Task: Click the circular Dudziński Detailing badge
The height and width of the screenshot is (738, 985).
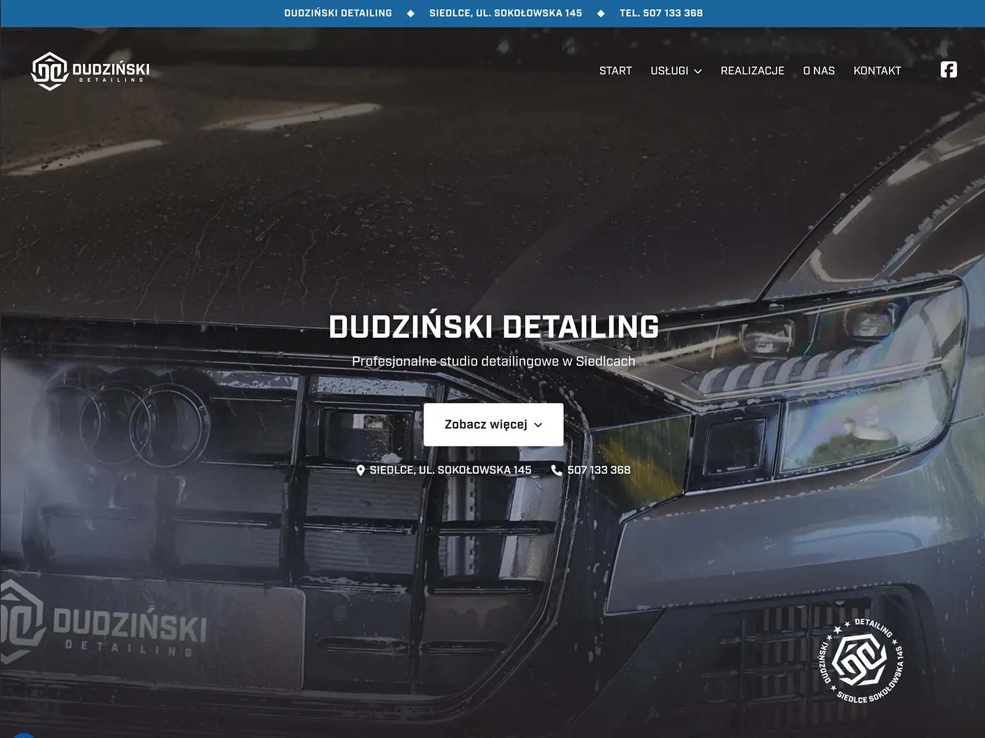Action: point(861,661)
